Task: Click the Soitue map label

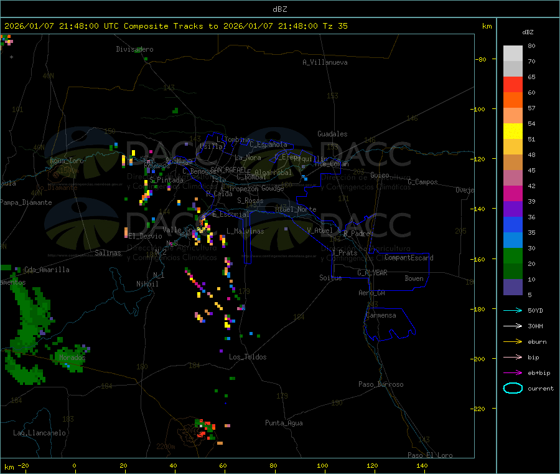Action: point(330,278)
